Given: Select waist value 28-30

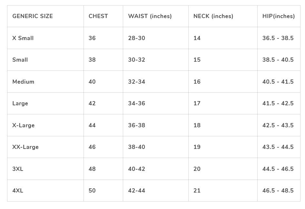Looking at the screenshot, I should pyautogui.click(x=137, y=38).
